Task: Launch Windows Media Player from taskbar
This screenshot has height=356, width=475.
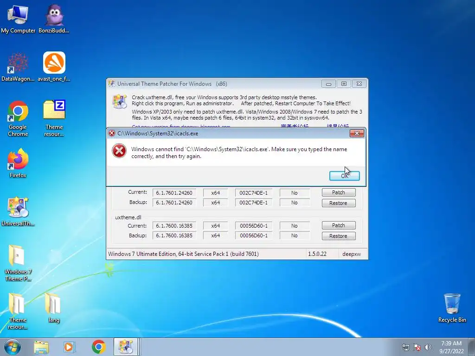Action: click(x=69, y=347)
